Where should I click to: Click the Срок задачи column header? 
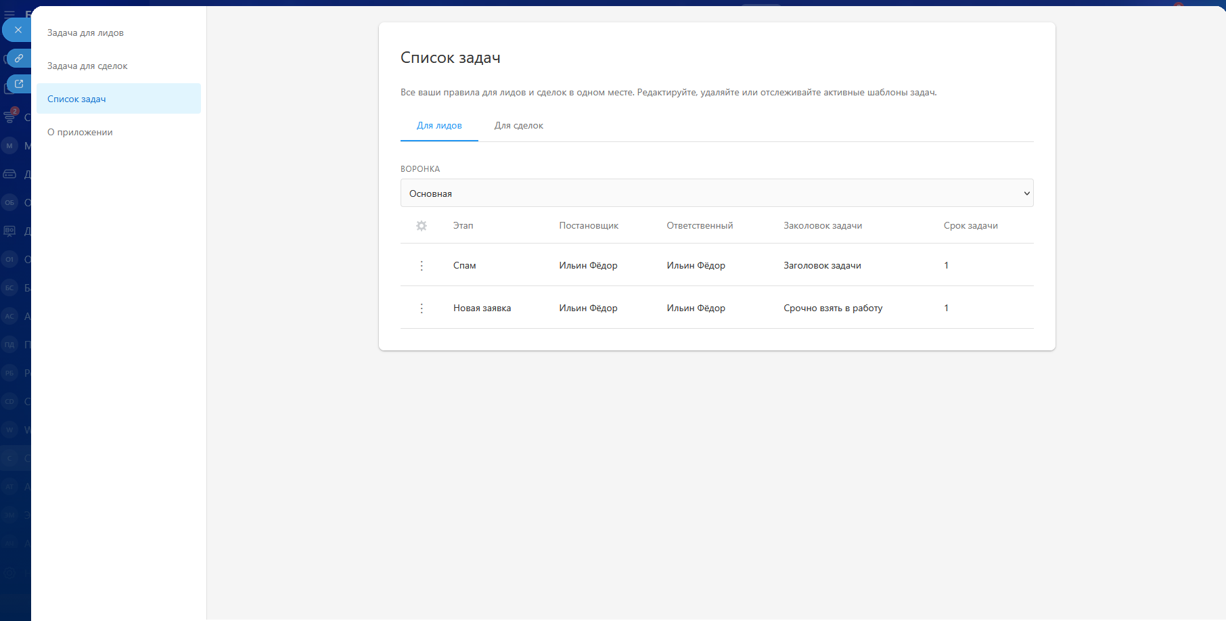pos(970,226)
